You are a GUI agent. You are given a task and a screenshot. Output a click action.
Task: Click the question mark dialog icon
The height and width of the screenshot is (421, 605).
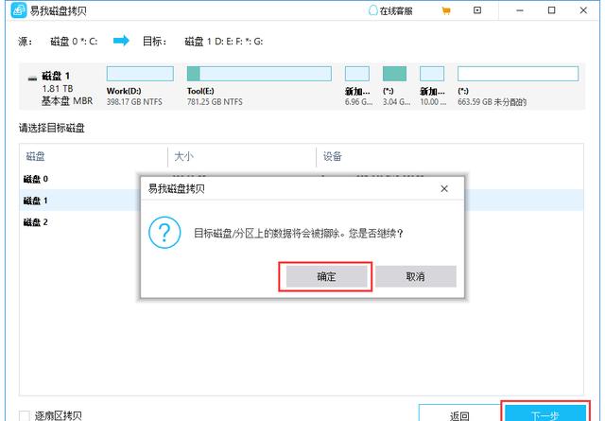click(166, 233)
